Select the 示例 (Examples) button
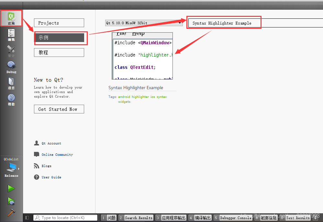The height and width of the screenshot is (222, 323). (x=59, y=38)
